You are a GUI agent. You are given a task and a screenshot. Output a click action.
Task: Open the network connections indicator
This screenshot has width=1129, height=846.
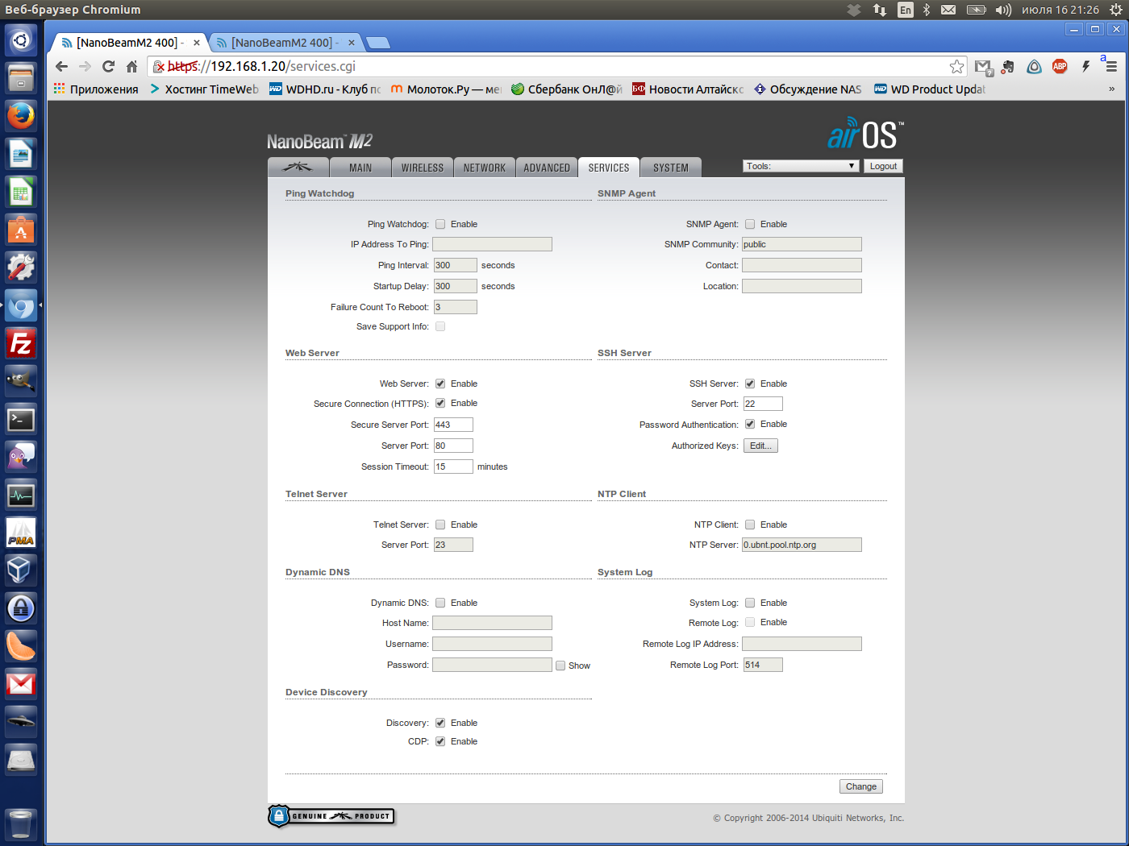coord(880,10)
